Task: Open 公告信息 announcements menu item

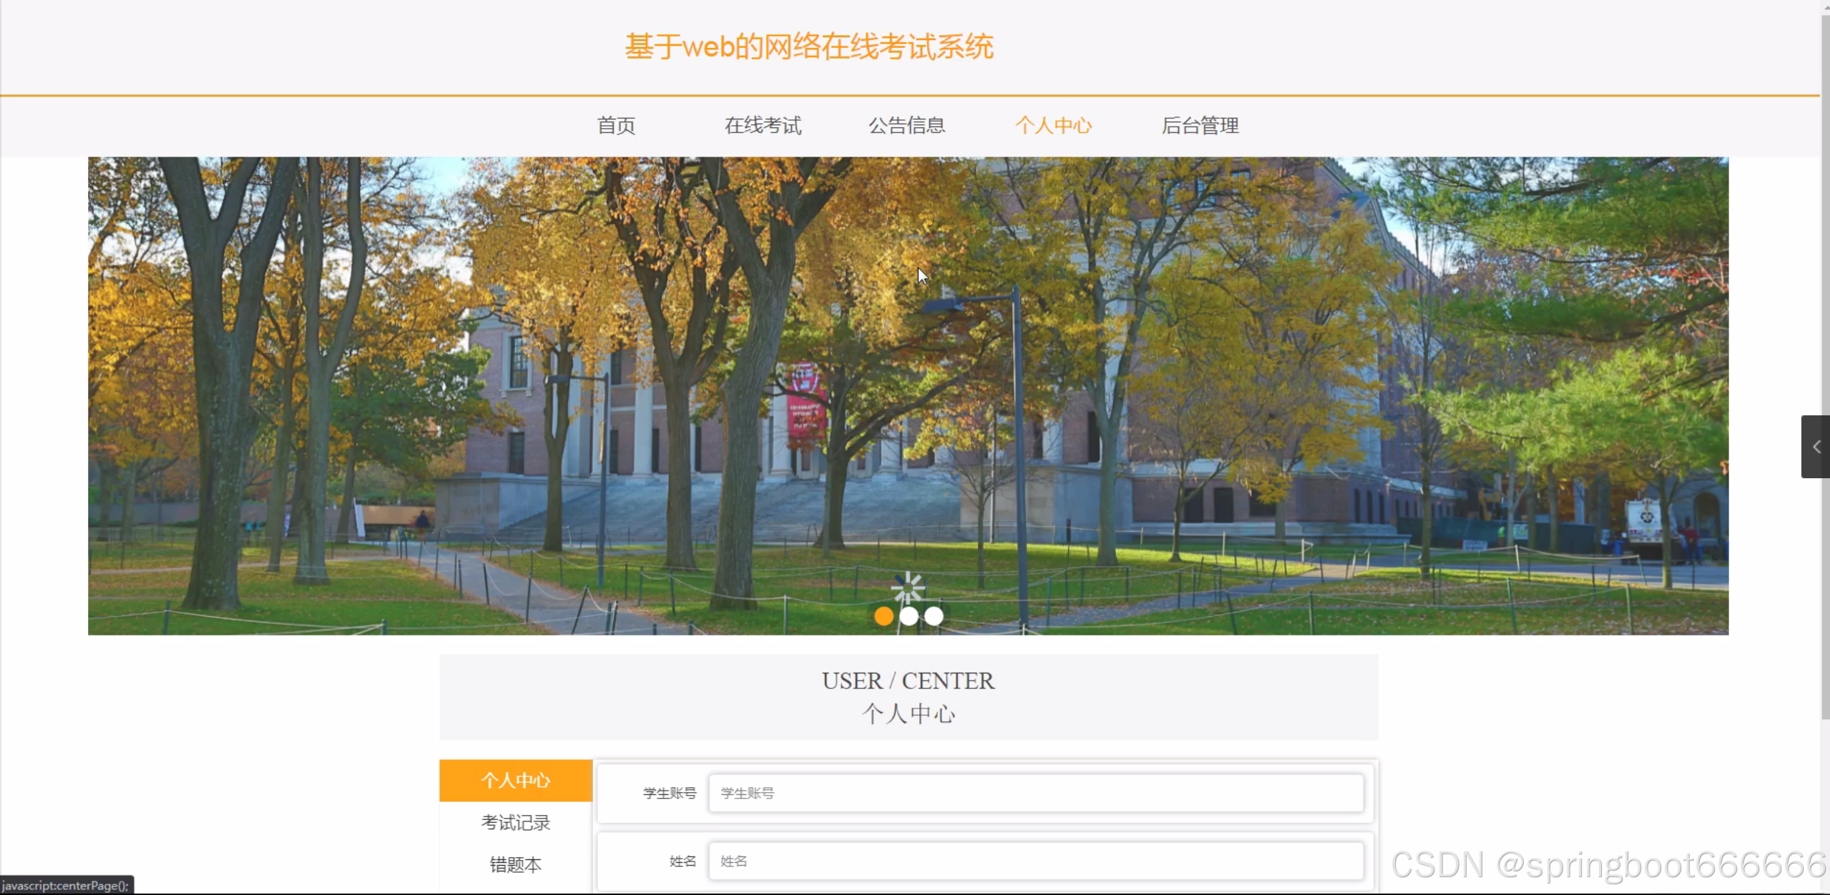Action: click(906, 126)
